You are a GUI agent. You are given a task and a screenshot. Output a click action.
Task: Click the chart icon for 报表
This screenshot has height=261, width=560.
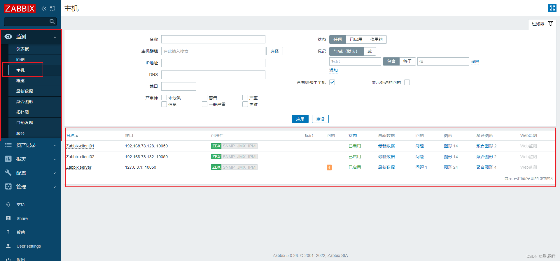point(8,159)
